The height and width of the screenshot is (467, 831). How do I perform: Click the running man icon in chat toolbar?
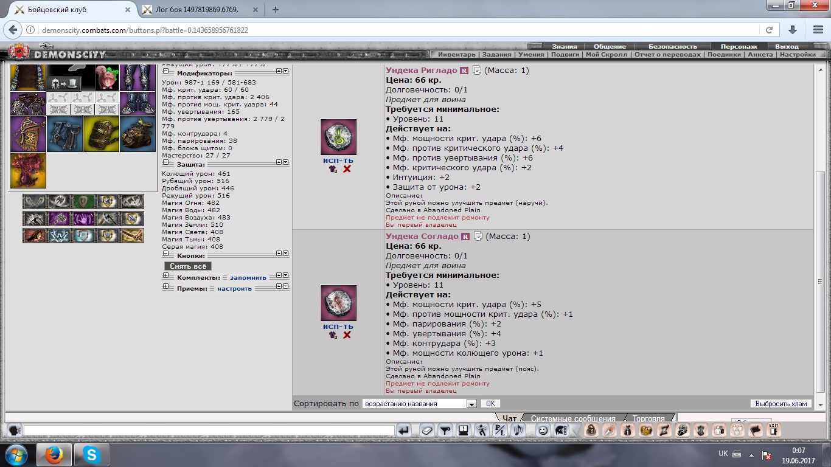click(x=482, y=431)
